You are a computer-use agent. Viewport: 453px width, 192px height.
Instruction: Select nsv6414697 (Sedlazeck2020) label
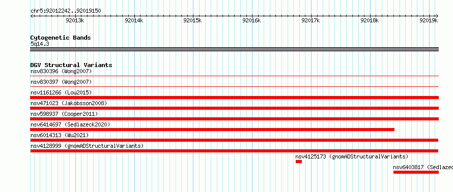click(x=70, y=124)
